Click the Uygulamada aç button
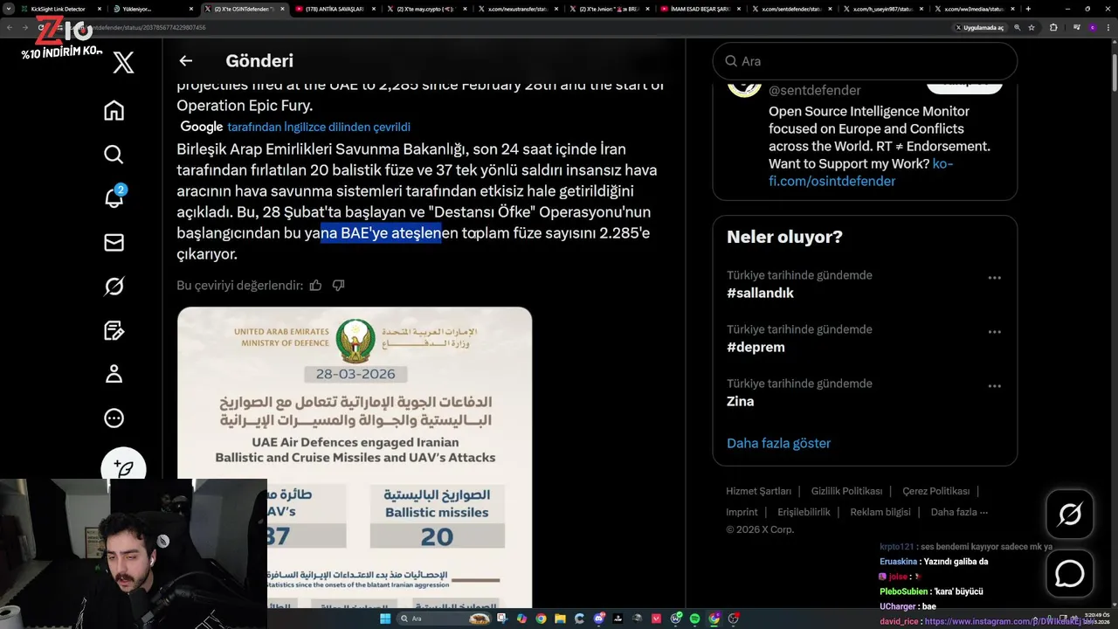The image size is (1118, 629). (979, 27)
